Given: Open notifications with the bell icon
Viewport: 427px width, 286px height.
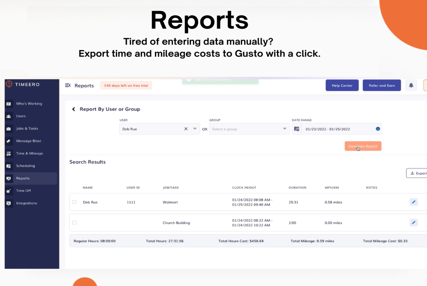Looking at the screenshot, I should point(411,85).
